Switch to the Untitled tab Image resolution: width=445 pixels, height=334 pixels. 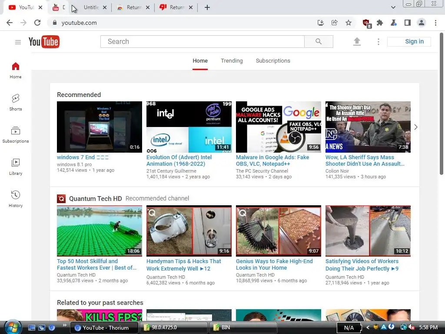[91, 7]
